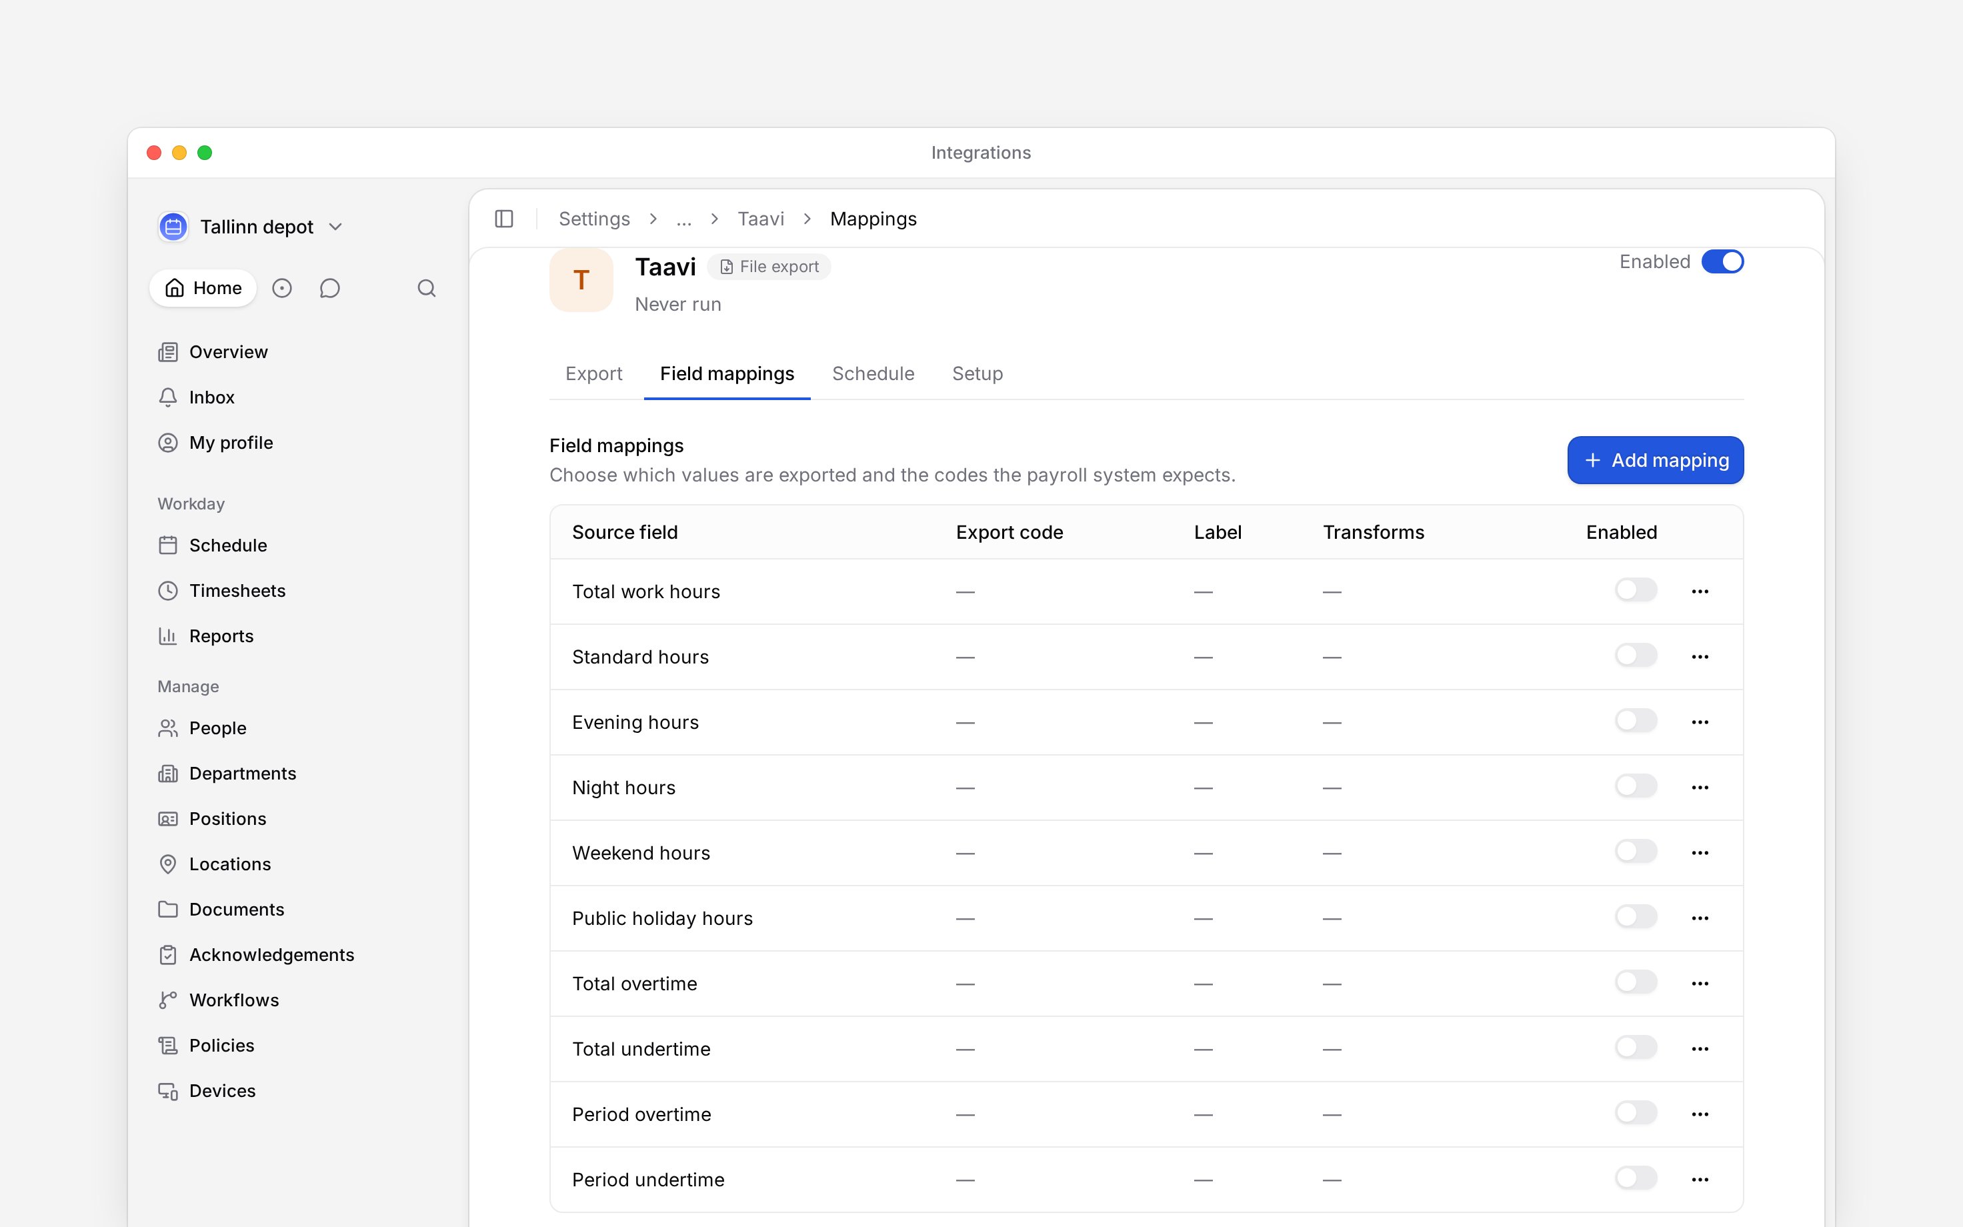
Task: Click the Home button
Action: click(x=203, y=288)
